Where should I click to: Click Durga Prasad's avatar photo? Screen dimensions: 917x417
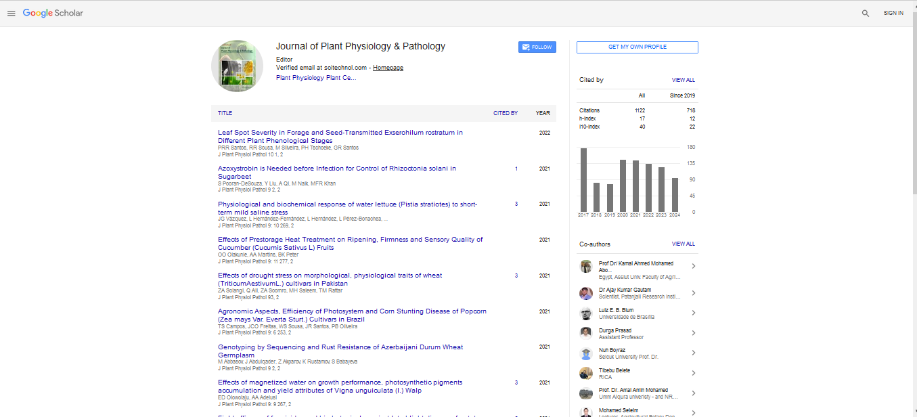pyautogui.click(x=586, y=333)
